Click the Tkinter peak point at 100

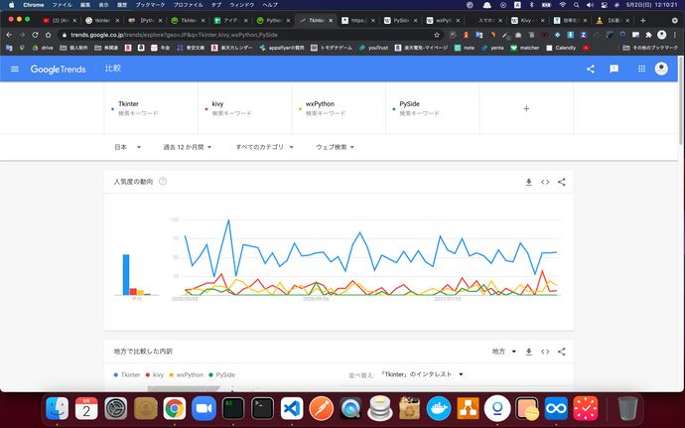coord(228,219)
